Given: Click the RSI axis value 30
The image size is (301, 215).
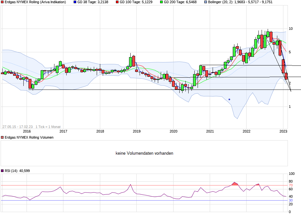Looking at the screenshot, I should [291, 200].
